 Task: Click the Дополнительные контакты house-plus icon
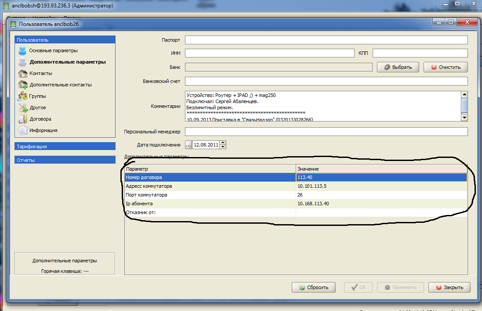point(23,85)
